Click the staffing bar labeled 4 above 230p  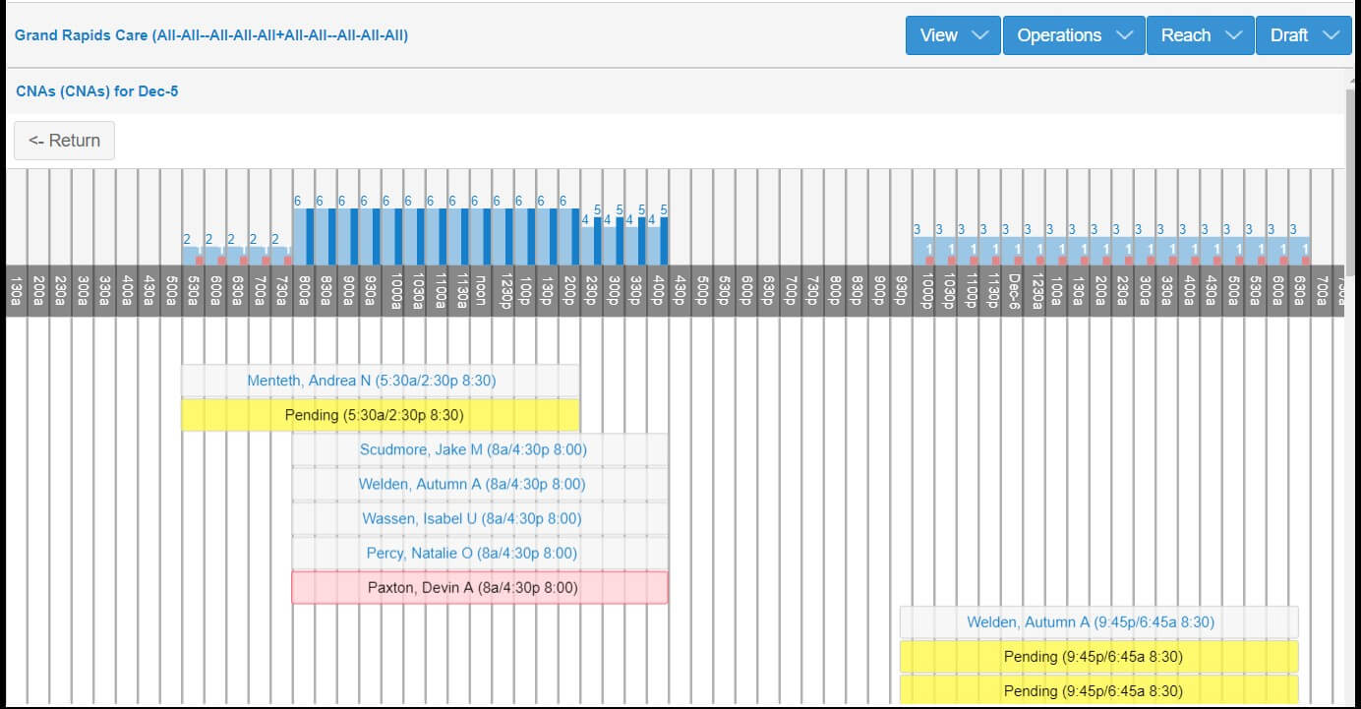tap(586, 246)
